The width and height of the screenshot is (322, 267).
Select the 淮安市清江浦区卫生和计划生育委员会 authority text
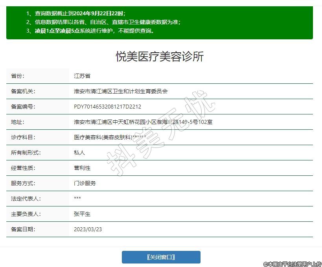(x=121, y=91)
